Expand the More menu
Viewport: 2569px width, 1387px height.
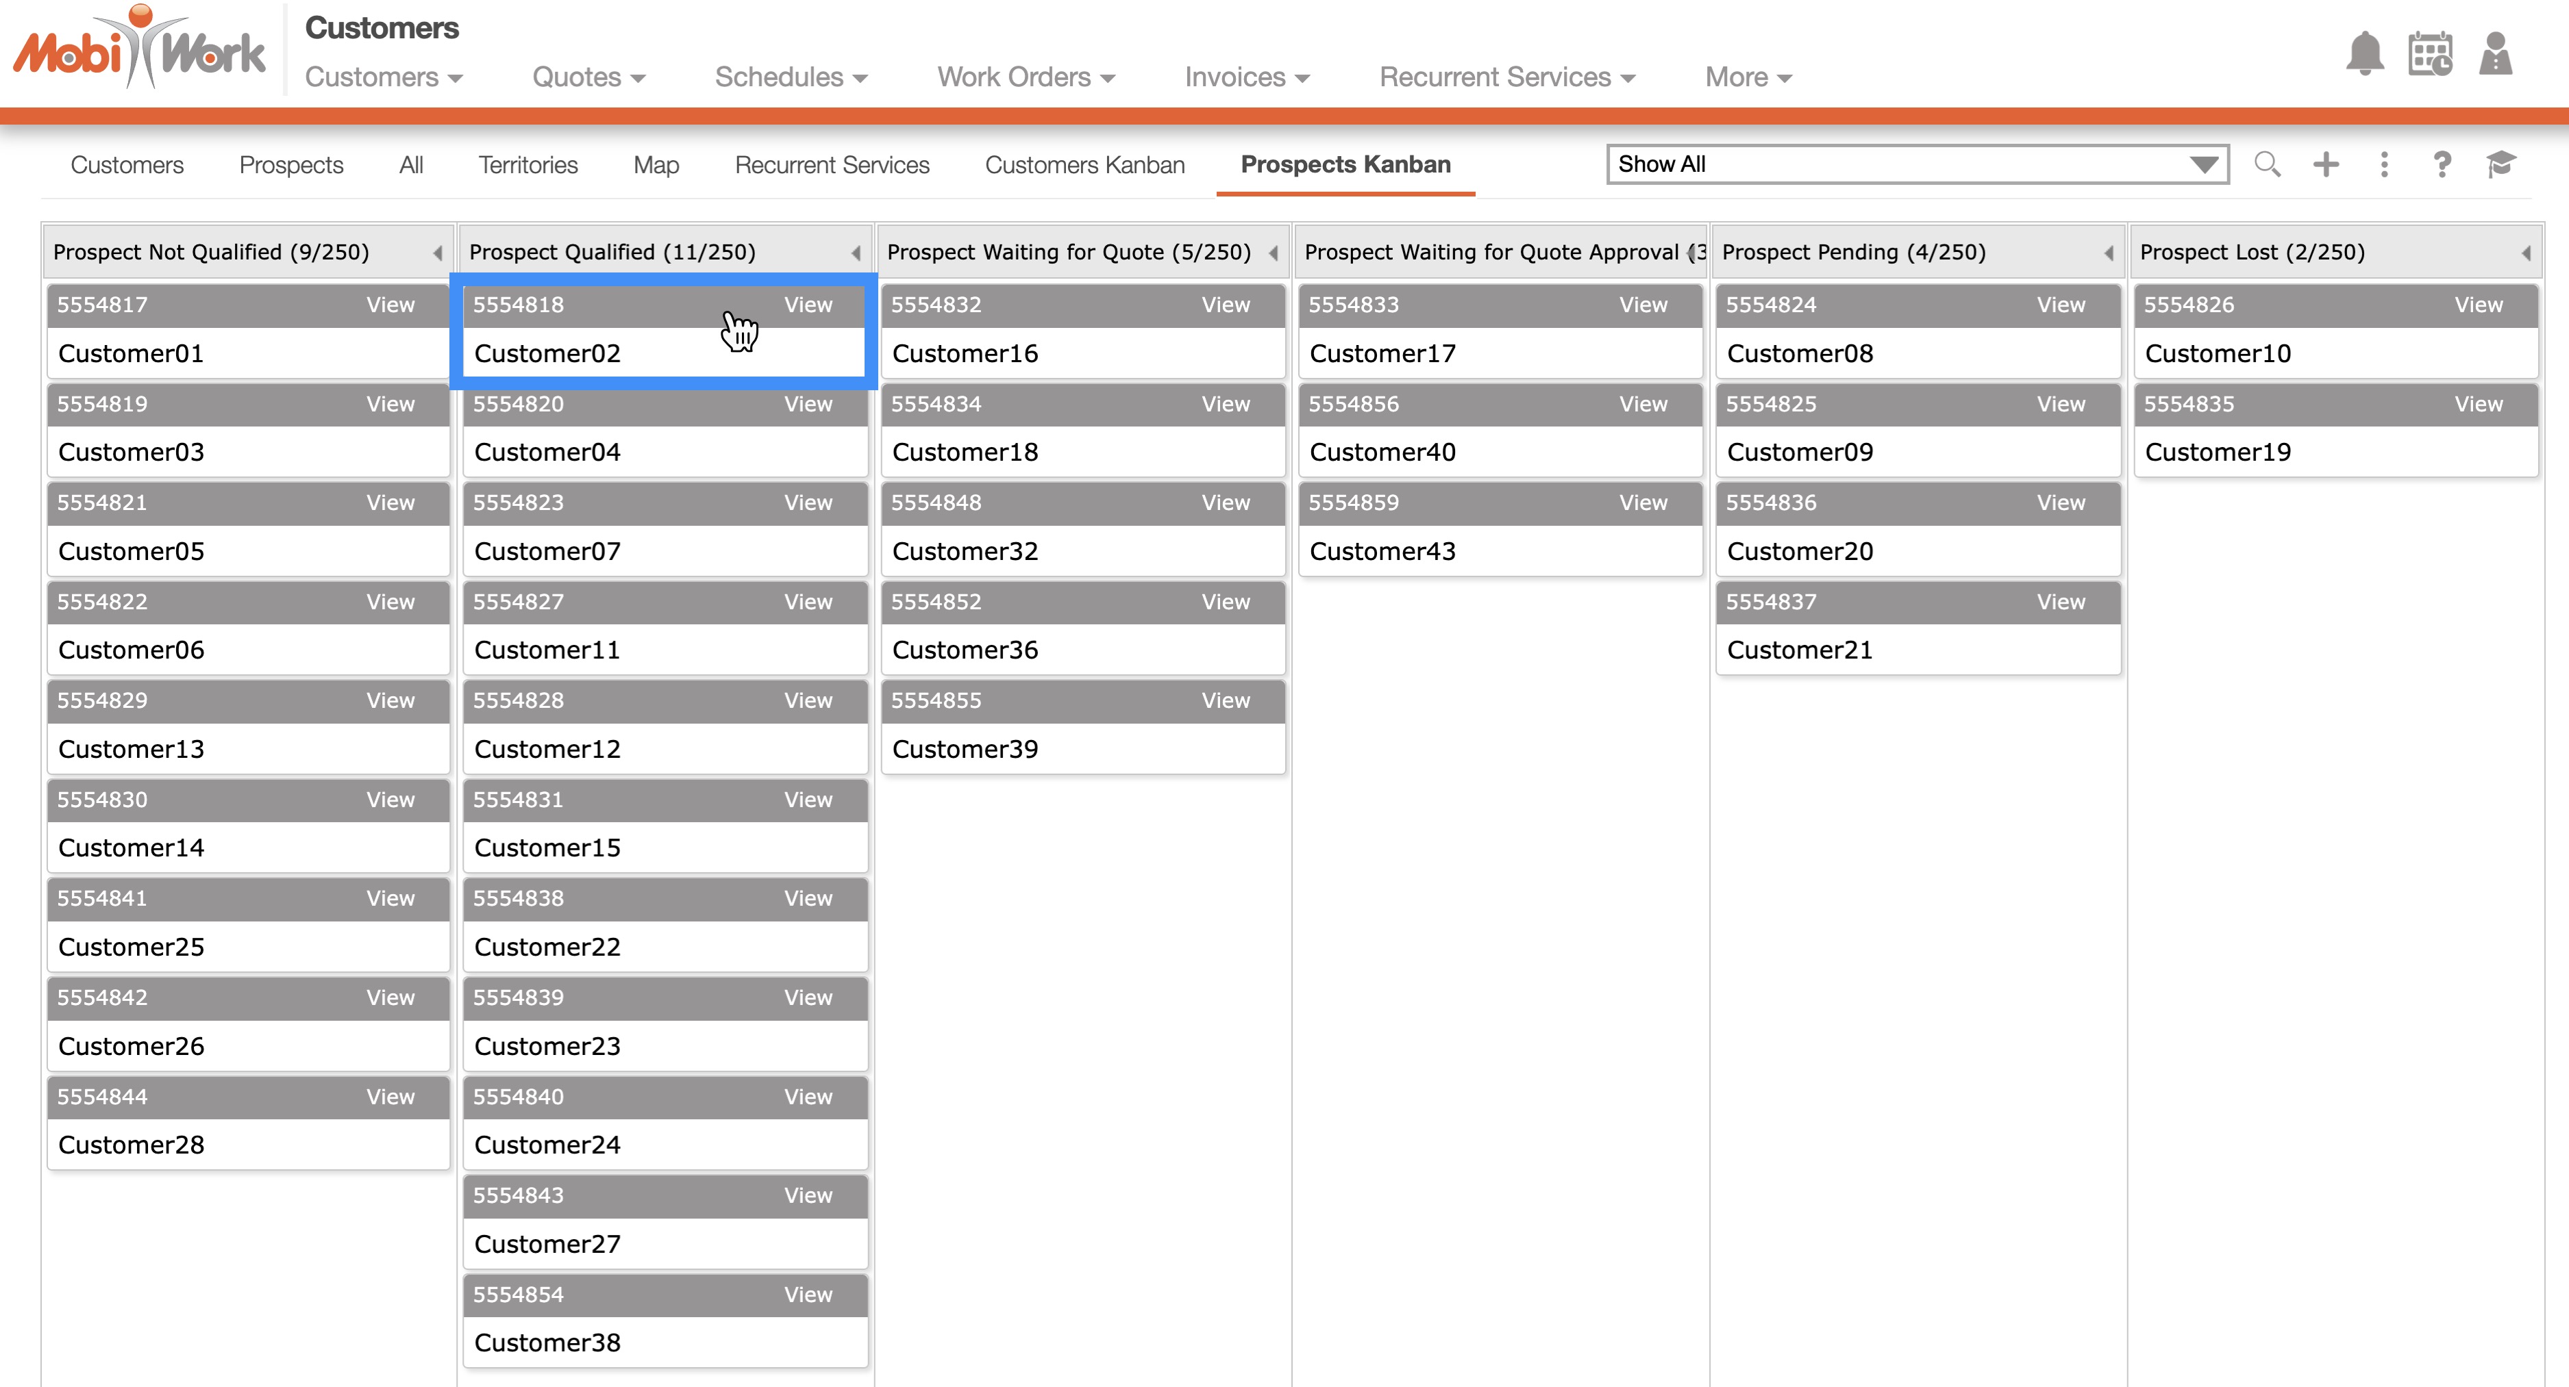1747,77
